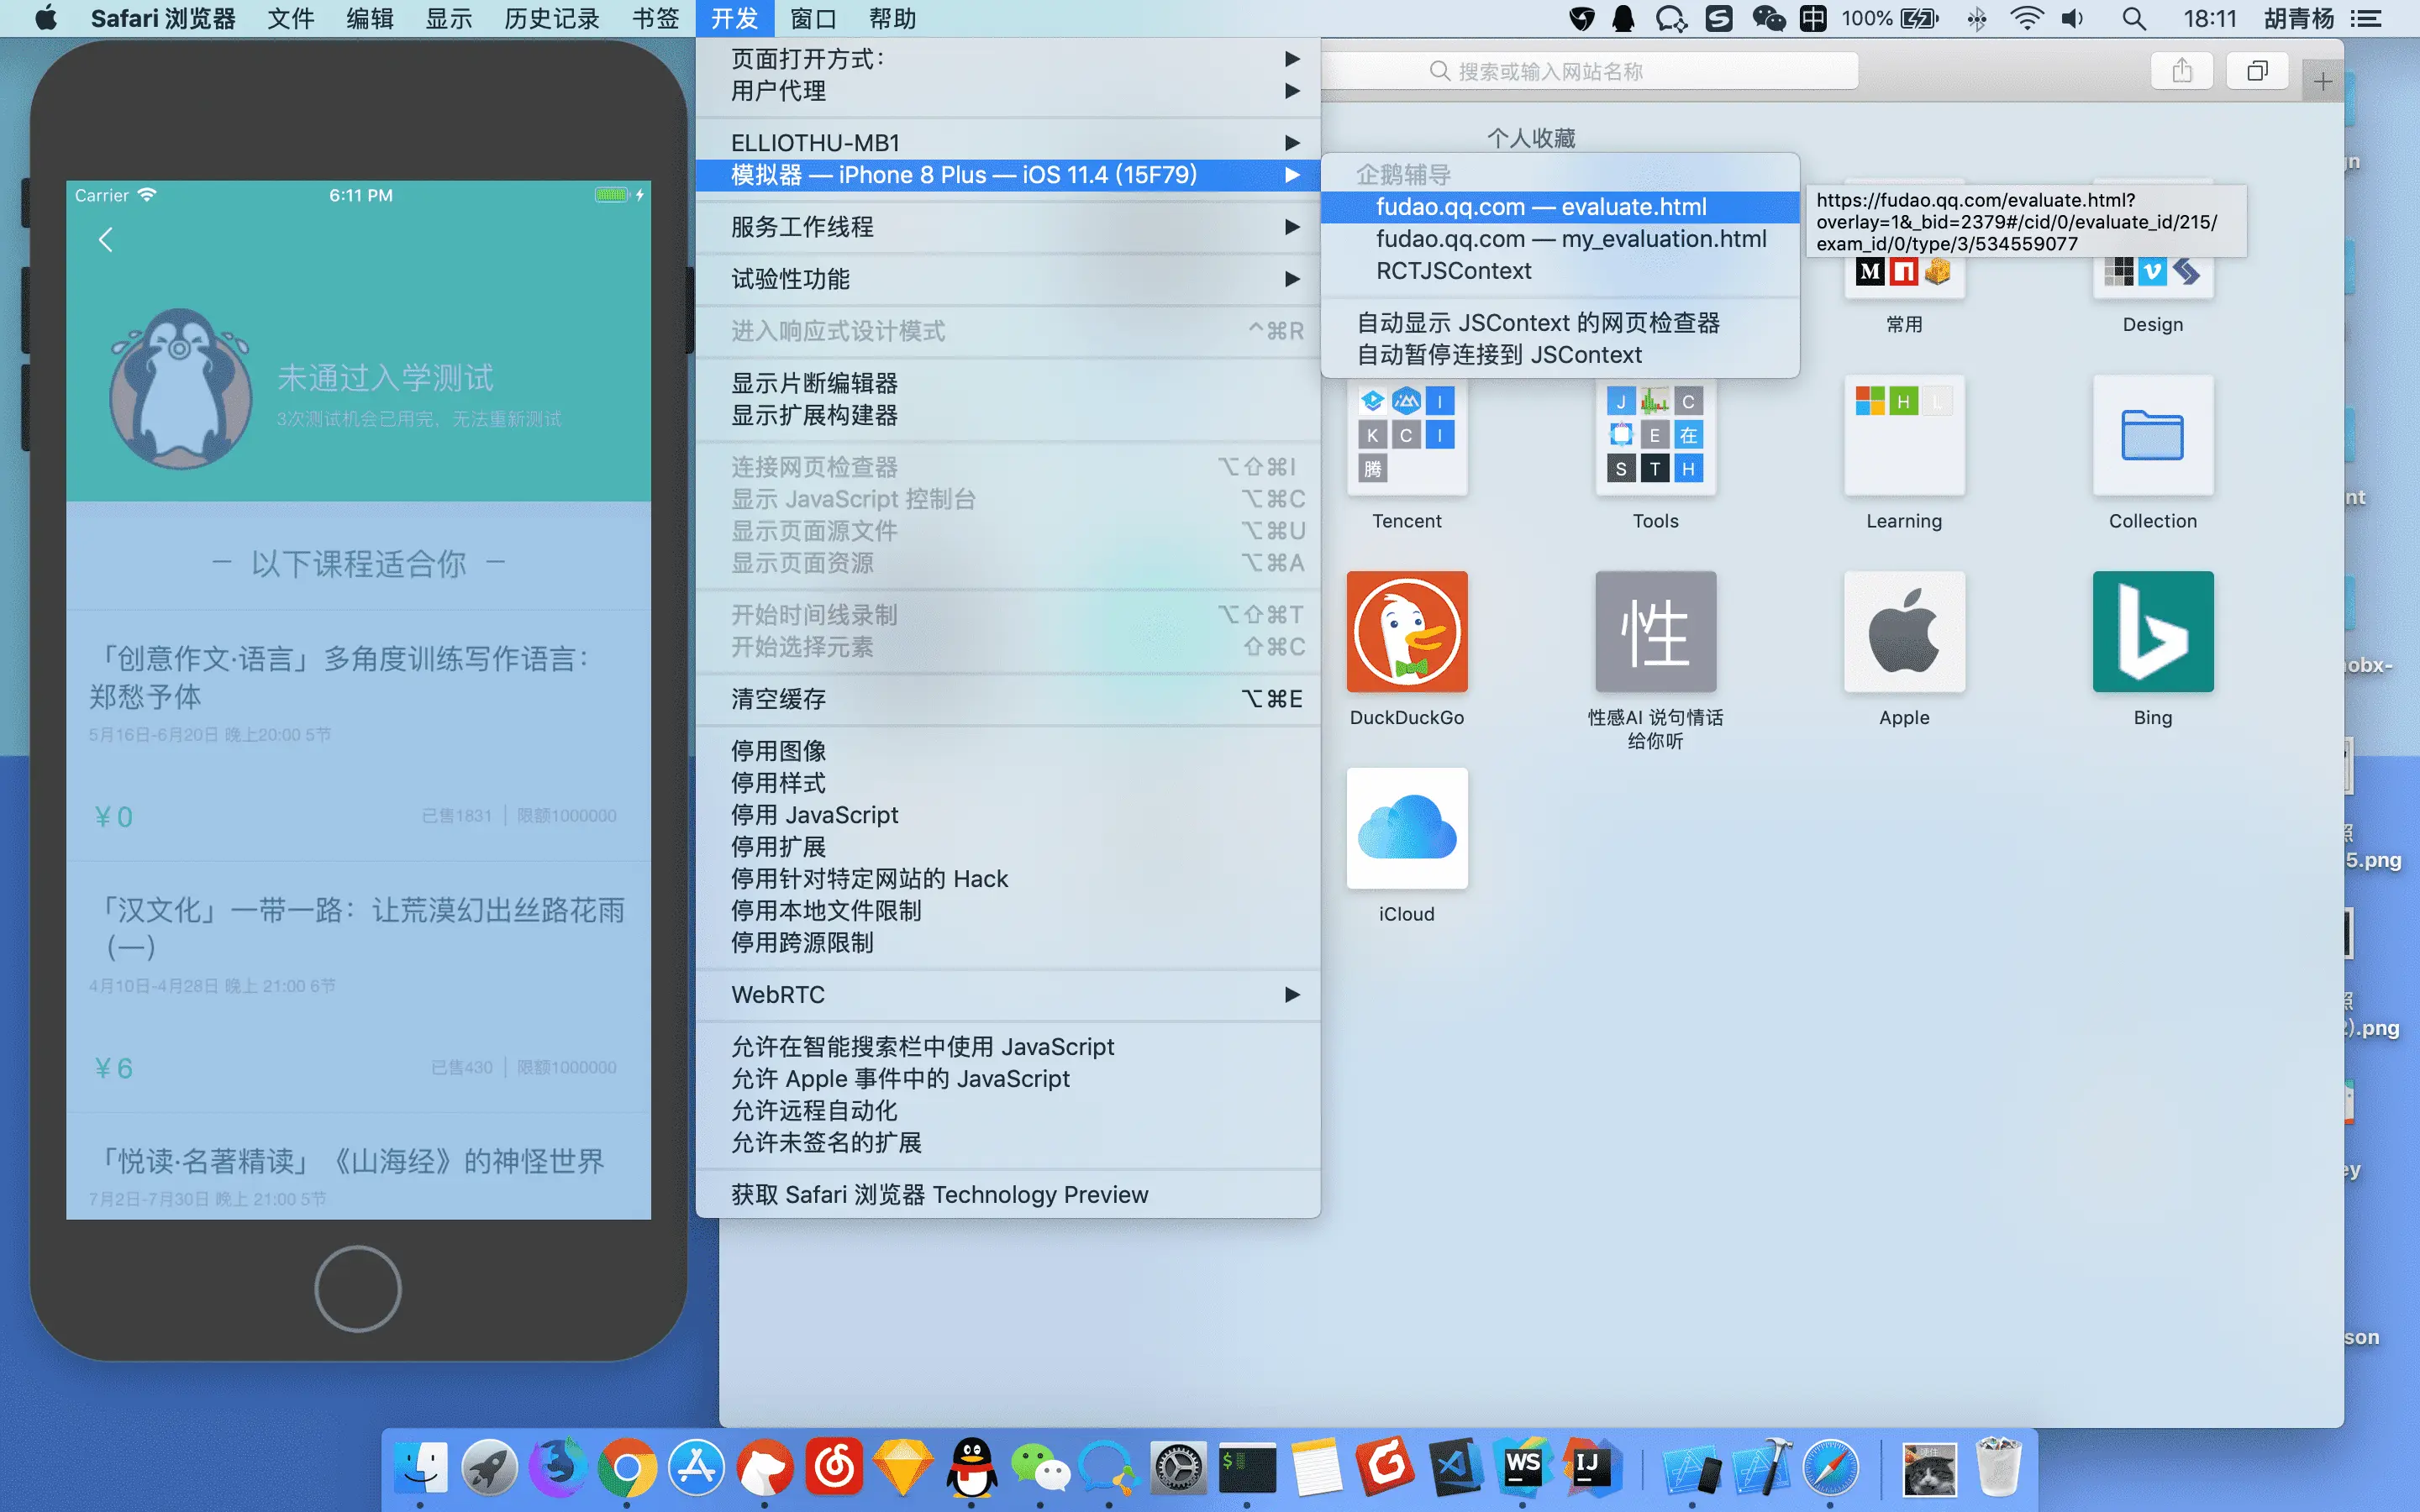2420x1512 pixels.
Task: Click 获取 Safari 浏览器 Technology Preview
Action: [939, 1195]
